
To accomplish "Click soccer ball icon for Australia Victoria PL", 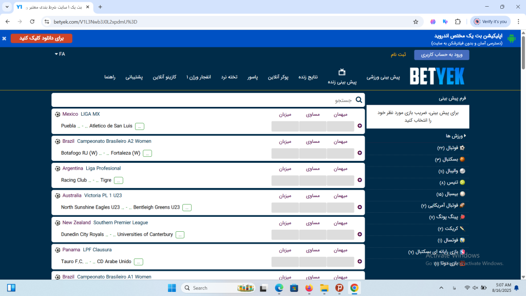I will click(x=58, y=196).
